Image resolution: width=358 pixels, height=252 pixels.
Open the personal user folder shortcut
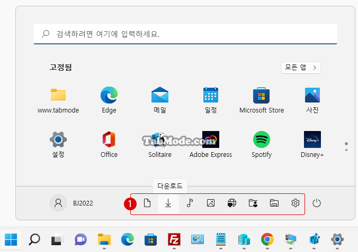253,203
